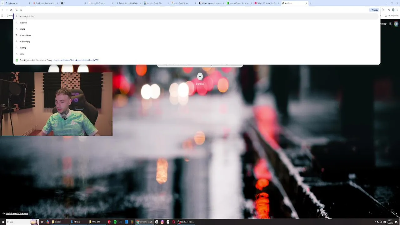Click the browser back arrow

coord(2,10)
